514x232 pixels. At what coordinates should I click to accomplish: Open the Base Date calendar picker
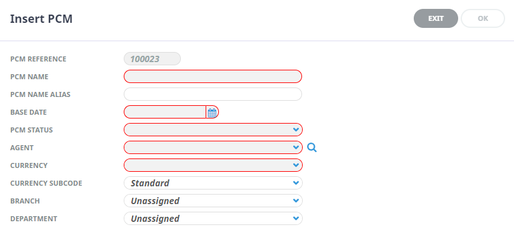point(212,112)
